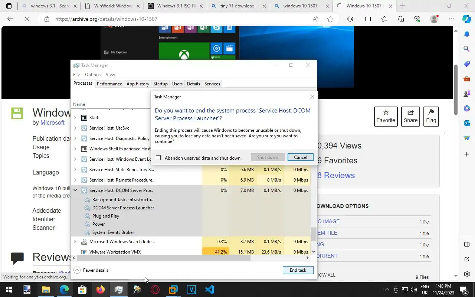The image size is (475, 297).
Task: Expand Microsoft Windows Search Indexer row
Action: [x=75, y=242]
